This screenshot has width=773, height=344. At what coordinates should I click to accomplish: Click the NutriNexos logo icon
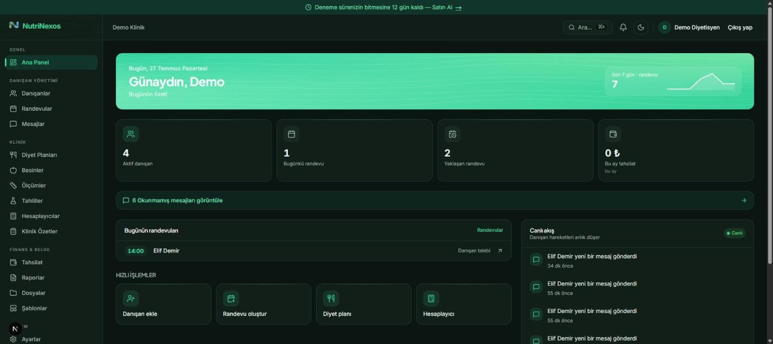click(x=14, y=25)
